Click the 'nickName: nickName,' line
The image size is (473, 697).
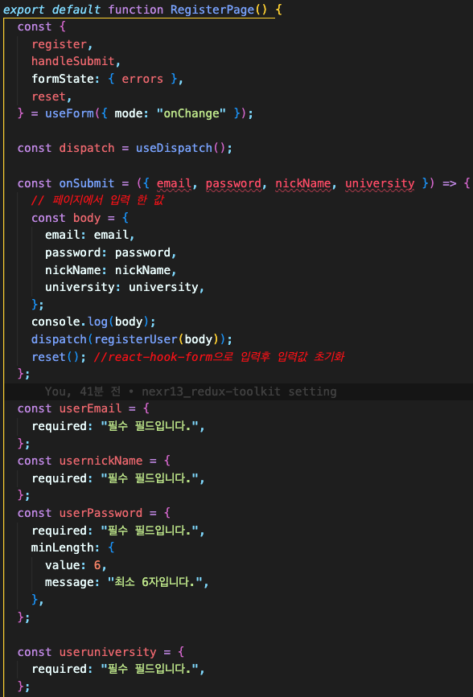[x=111, y=270]
